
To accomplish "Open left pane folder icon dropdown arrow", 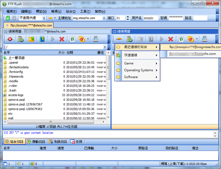I will [88, 39].
